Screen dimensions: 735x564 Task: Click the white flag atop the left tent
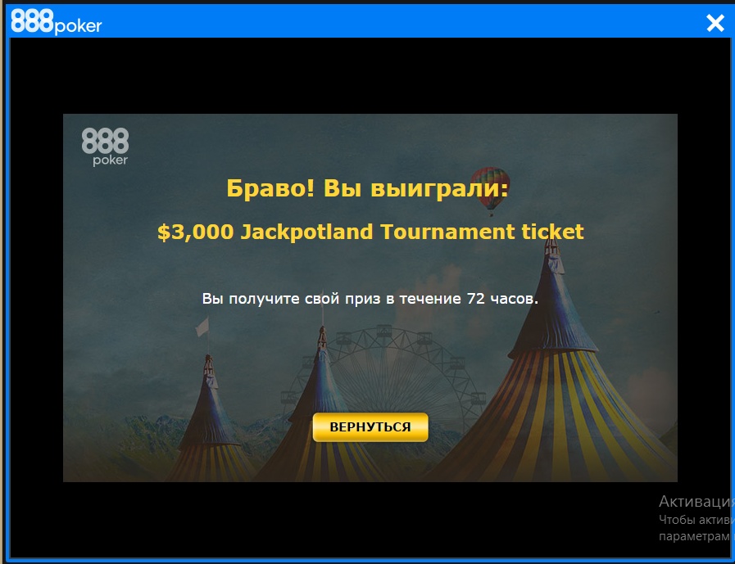pyautogui.click(x=202, y=327)
